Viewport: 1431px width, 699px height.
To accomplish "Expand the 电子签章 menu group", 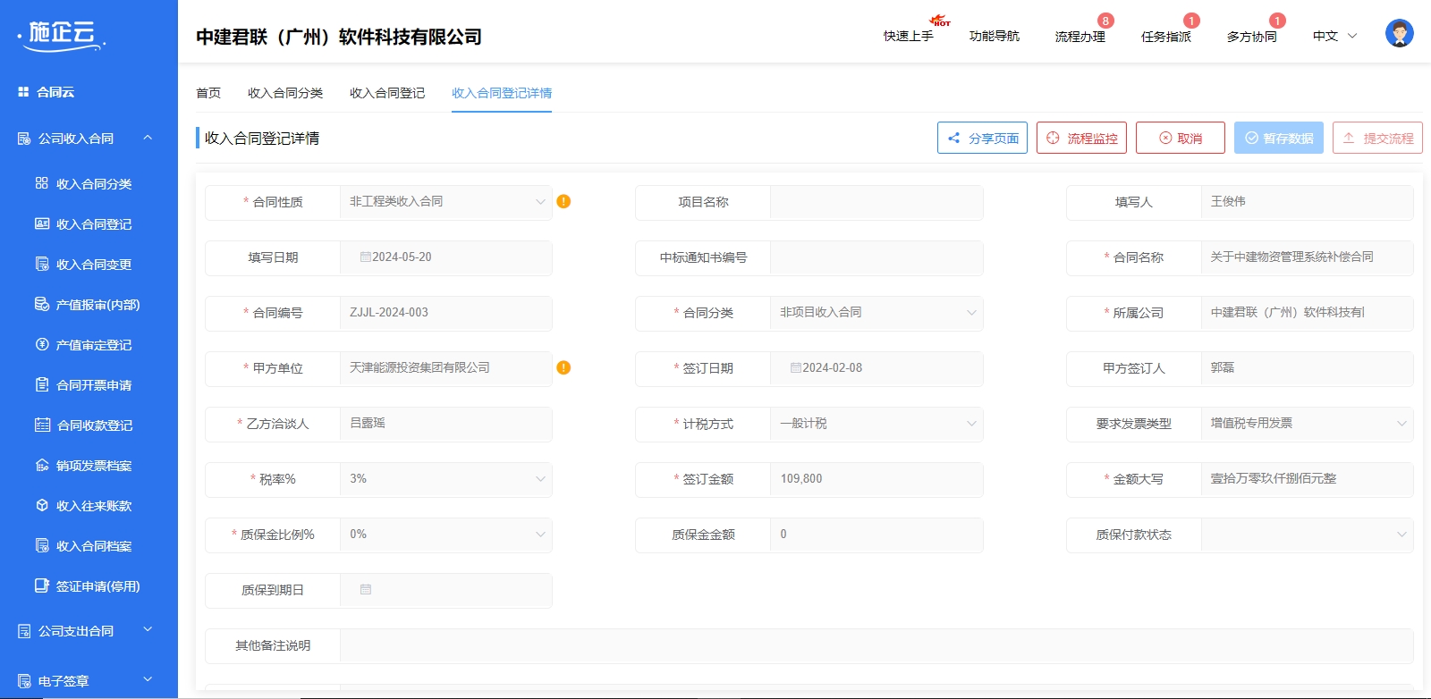I will [x=148, y=680].
